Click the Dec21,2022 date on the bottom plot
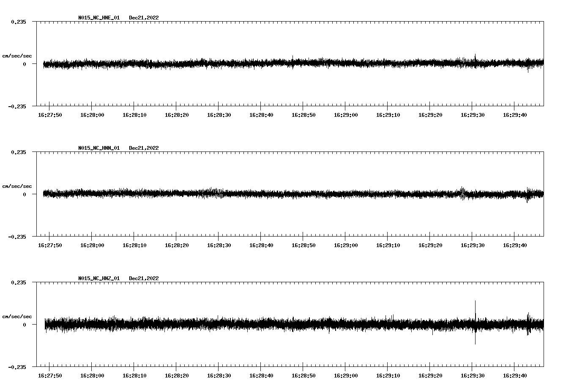 pyautogui.click(x=144, y=278)
